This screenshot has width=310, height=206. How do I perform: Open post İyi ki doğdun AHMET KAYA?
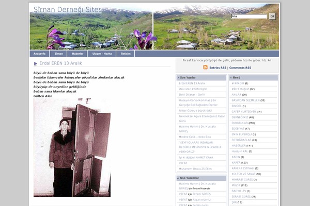click(x=196, y=158)
